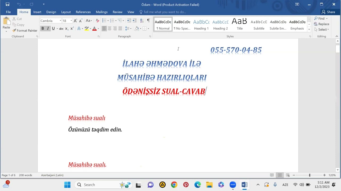Align text to the right

coord(115,29)
